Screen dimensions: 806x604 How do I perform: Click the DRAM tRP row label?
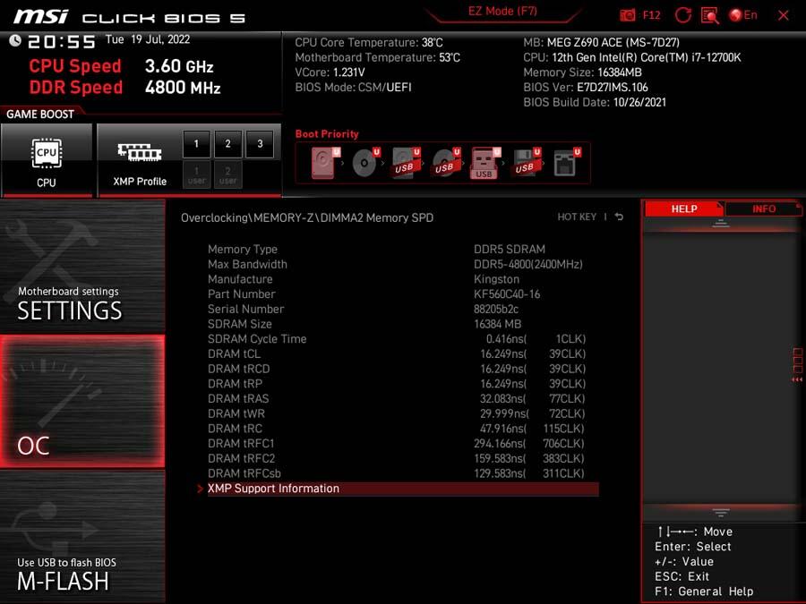click(235, 384)
